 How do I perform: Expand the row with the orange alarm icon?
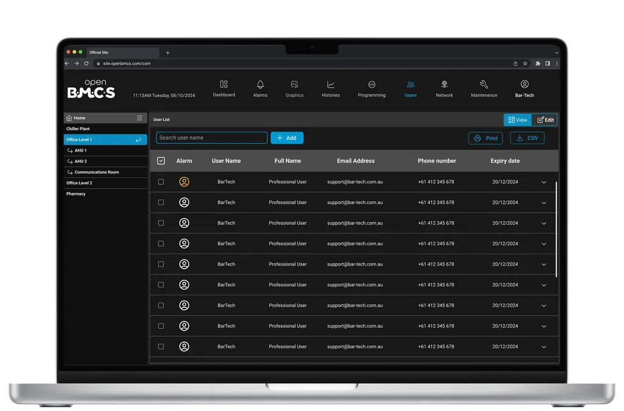[544, 182]
